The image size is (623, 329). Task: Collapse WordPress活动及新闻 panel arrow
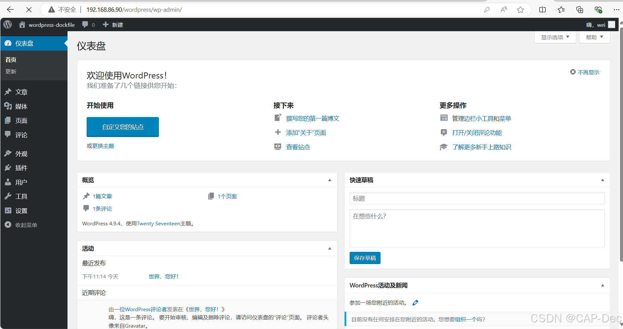pos(603,285)
